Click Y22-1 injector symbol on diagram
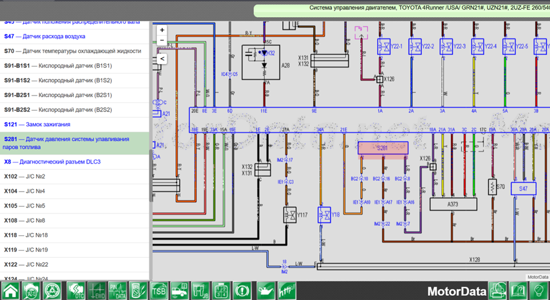550x300 pixels. (x=384, y=46)
